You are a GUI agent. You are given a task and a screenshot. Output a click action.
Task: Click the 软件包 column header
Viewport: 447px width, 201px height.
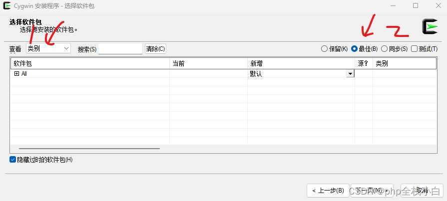(x=90, y=63)
